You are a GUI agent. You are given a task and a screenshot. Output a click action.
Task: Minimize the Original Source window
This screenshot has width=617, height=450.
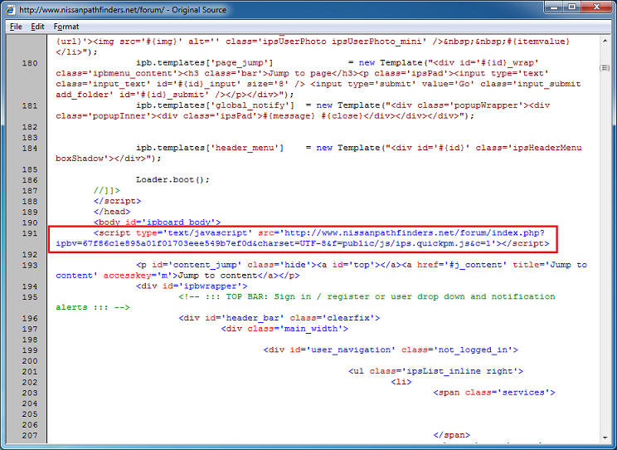point(555,7)
